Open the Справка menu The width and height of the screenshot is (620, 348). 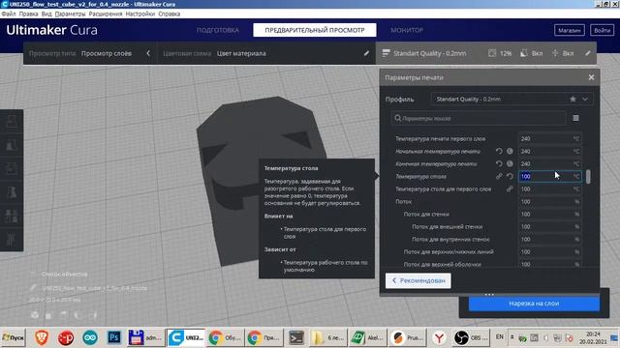point(170,14)
